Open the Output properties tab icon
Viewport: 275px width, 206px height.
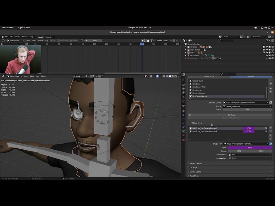click(x=183, y=89)
